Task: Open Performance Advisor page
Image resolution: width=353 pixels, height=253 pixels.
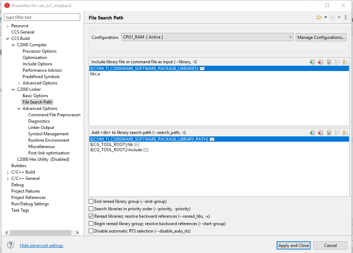Action: coord(42,70)
